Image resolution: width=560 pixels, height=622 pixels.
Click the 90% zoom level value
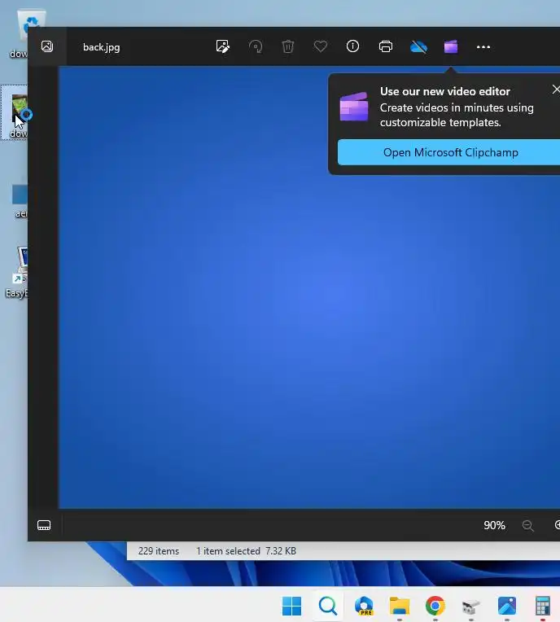point(494,525)
